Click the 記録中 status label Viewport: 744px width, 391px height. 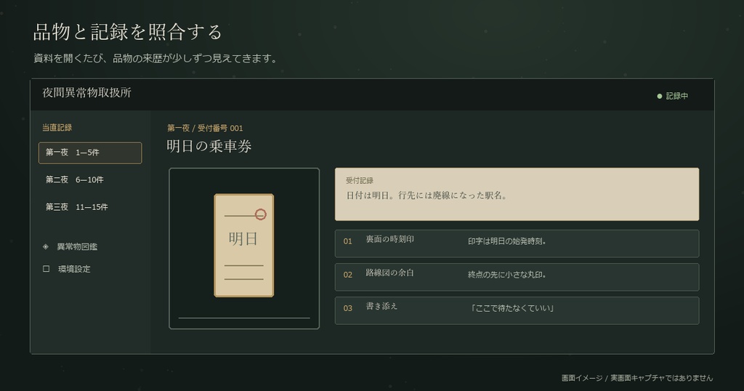point(676,97)
